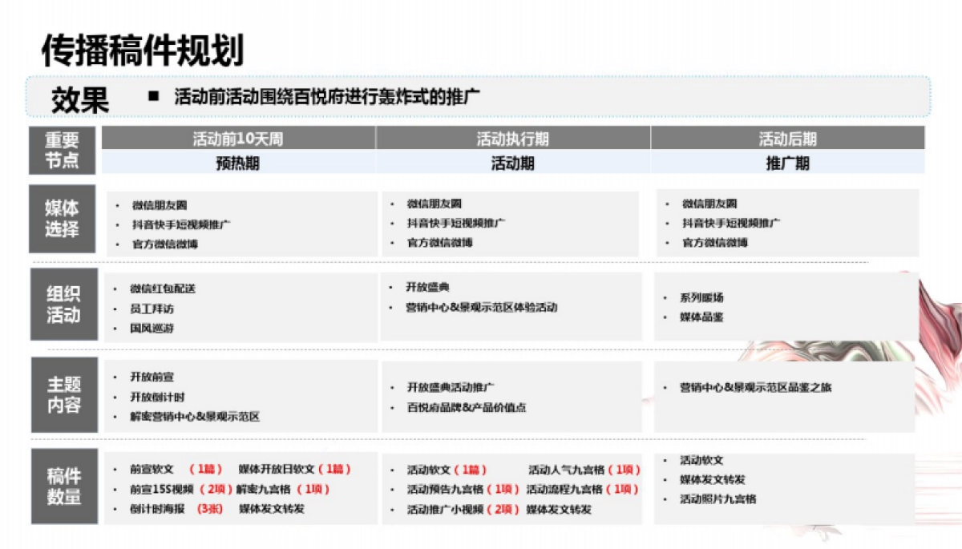The height and width of the screenshot is (549, 962).
Task: Click the 活动执行期 column header
Action: [512, 139]
